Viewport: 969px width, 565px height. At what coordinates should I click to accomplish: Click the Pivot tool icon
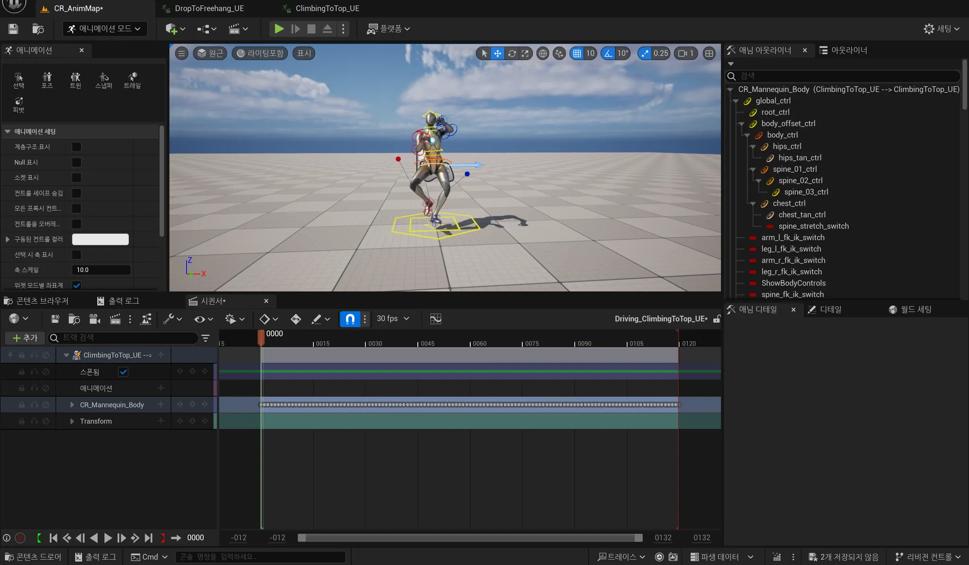coord(18,104)
